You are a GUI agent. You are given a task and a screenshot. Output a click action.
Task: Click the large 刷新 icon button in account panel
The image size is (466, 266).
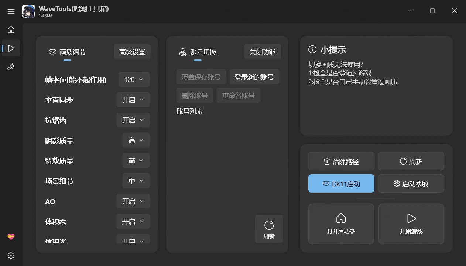click(269, 229)
